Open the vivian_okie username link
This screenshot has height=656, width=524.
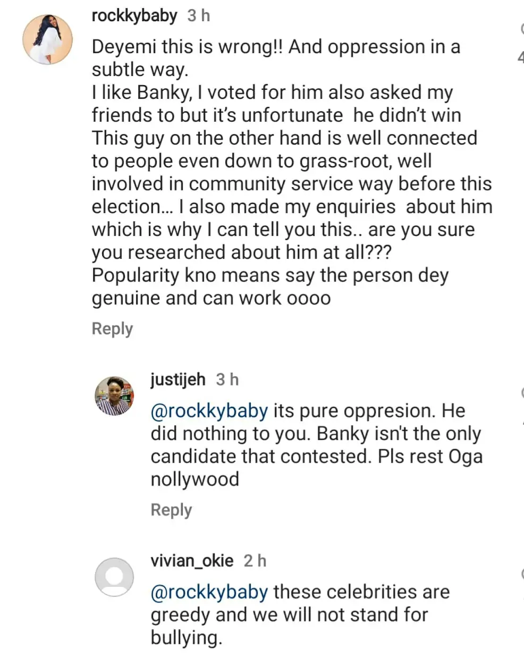(x=192, y=561)
